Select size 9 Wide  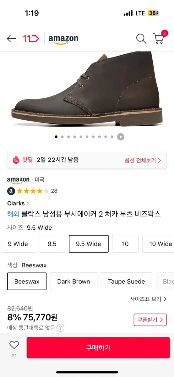point(18,244)
